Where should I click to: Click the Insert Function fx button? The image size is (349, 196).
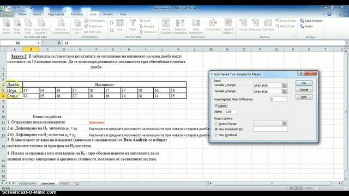pyautogui.click(x=59, y=43)
